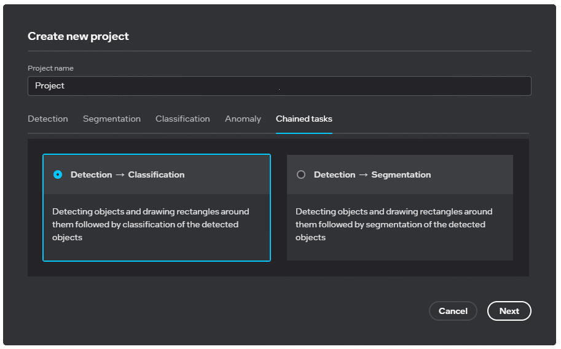The image size is (561, 349).
Task: Click the arrow icon in Detection → Classification
Action: pos(120,175)
